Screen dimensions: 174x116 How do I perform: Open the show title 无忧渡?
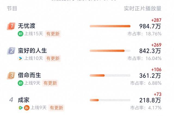[27, 26]
